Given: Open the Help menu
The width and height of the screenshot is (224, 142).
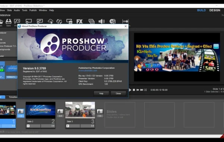Looking at the screenshot, I should 52,10.
